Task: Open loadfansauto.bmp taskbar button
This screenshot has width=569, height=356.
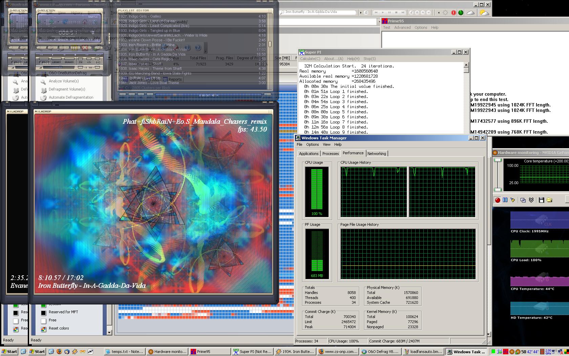Action: tap(423, 352)
